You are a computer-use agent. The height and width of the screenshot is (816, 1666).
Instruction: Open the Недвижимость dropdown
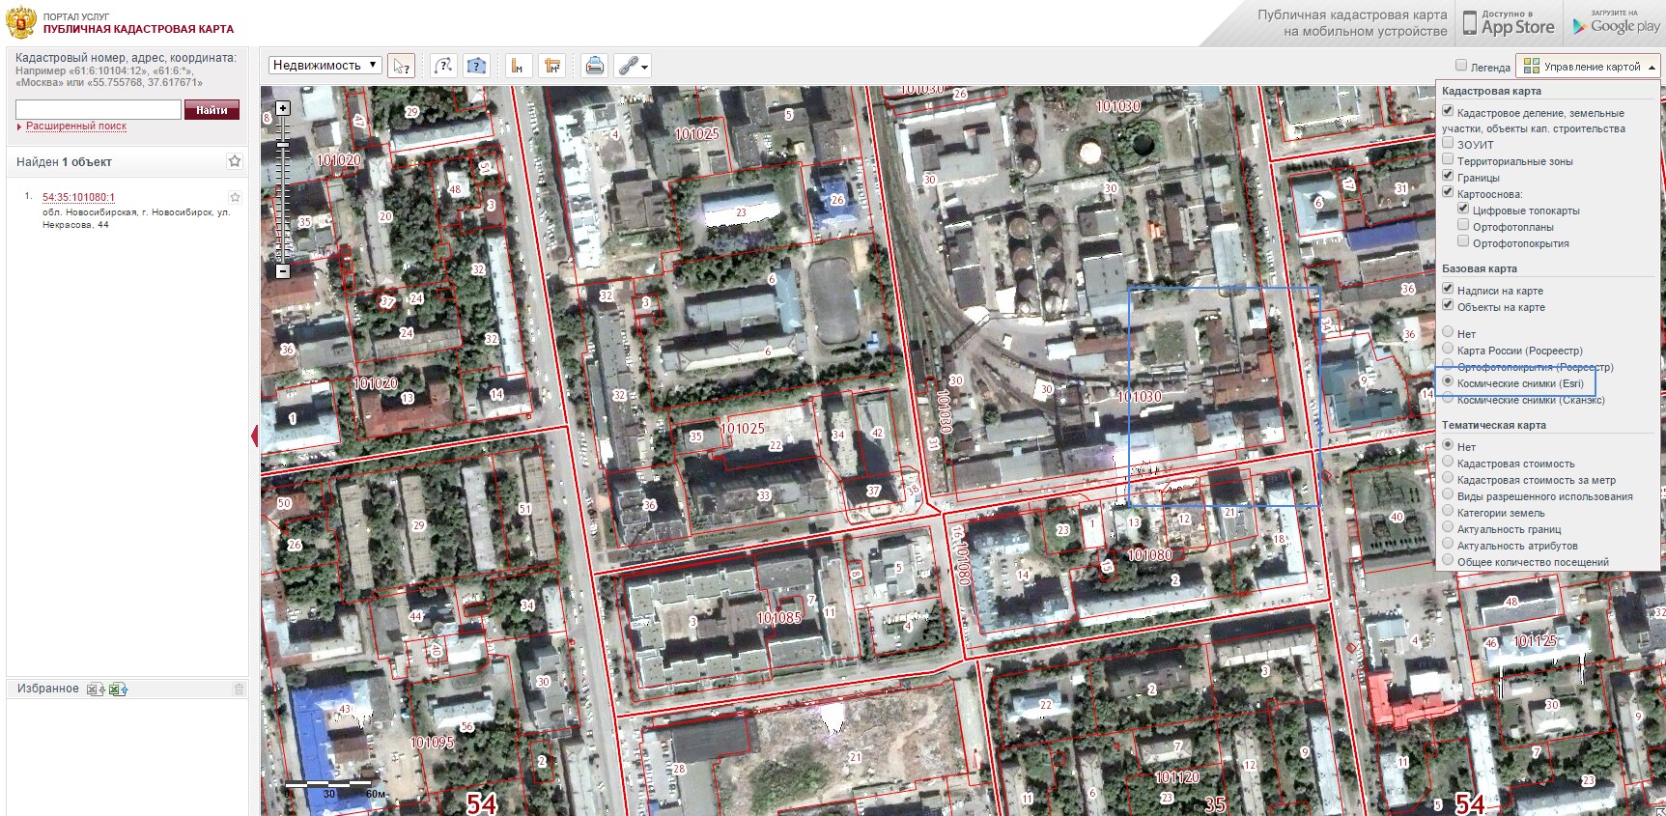[325, 66]
